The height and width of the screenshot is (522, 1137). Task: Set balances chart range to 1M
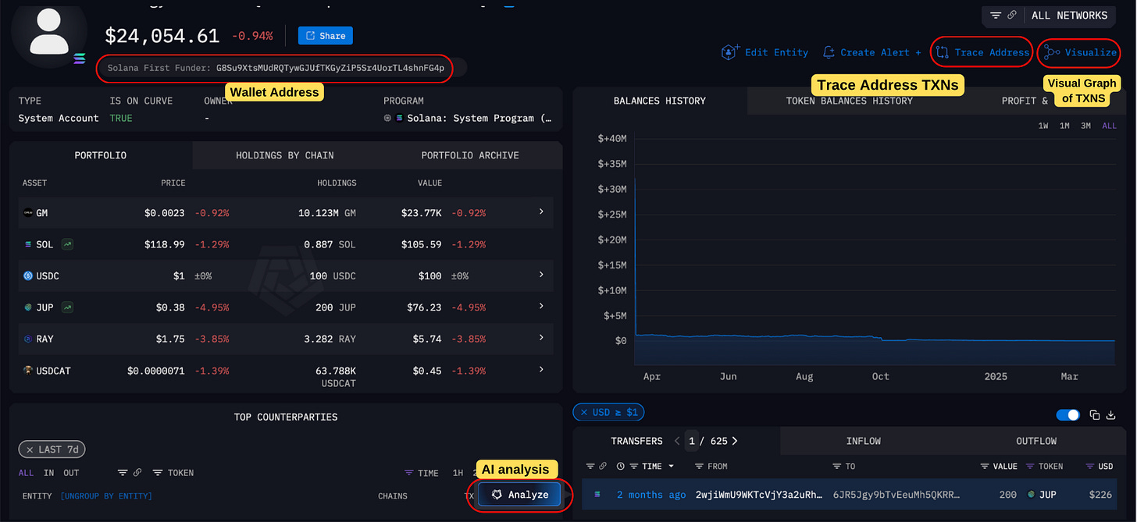[1064, 126]
